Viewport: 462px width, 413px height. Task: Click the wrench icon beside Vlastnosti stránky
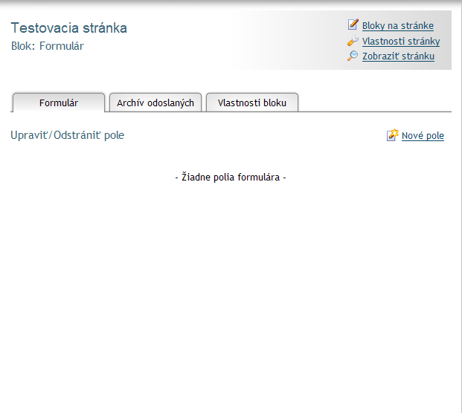coord(353,41)
